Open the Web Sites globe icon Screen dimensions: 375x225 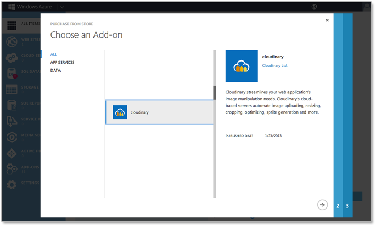point(12,41)
